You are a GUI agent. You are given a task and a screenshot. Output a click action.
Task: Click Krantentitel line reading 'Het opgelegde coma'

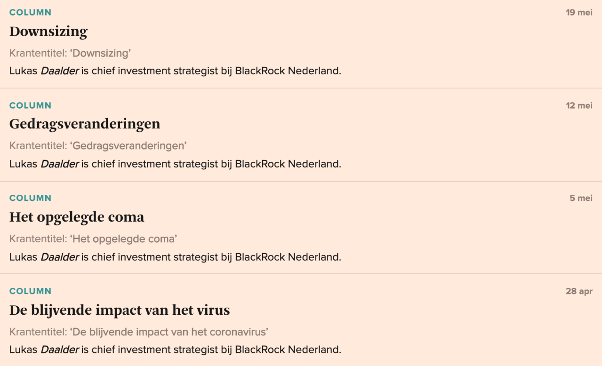pos(93,239)
